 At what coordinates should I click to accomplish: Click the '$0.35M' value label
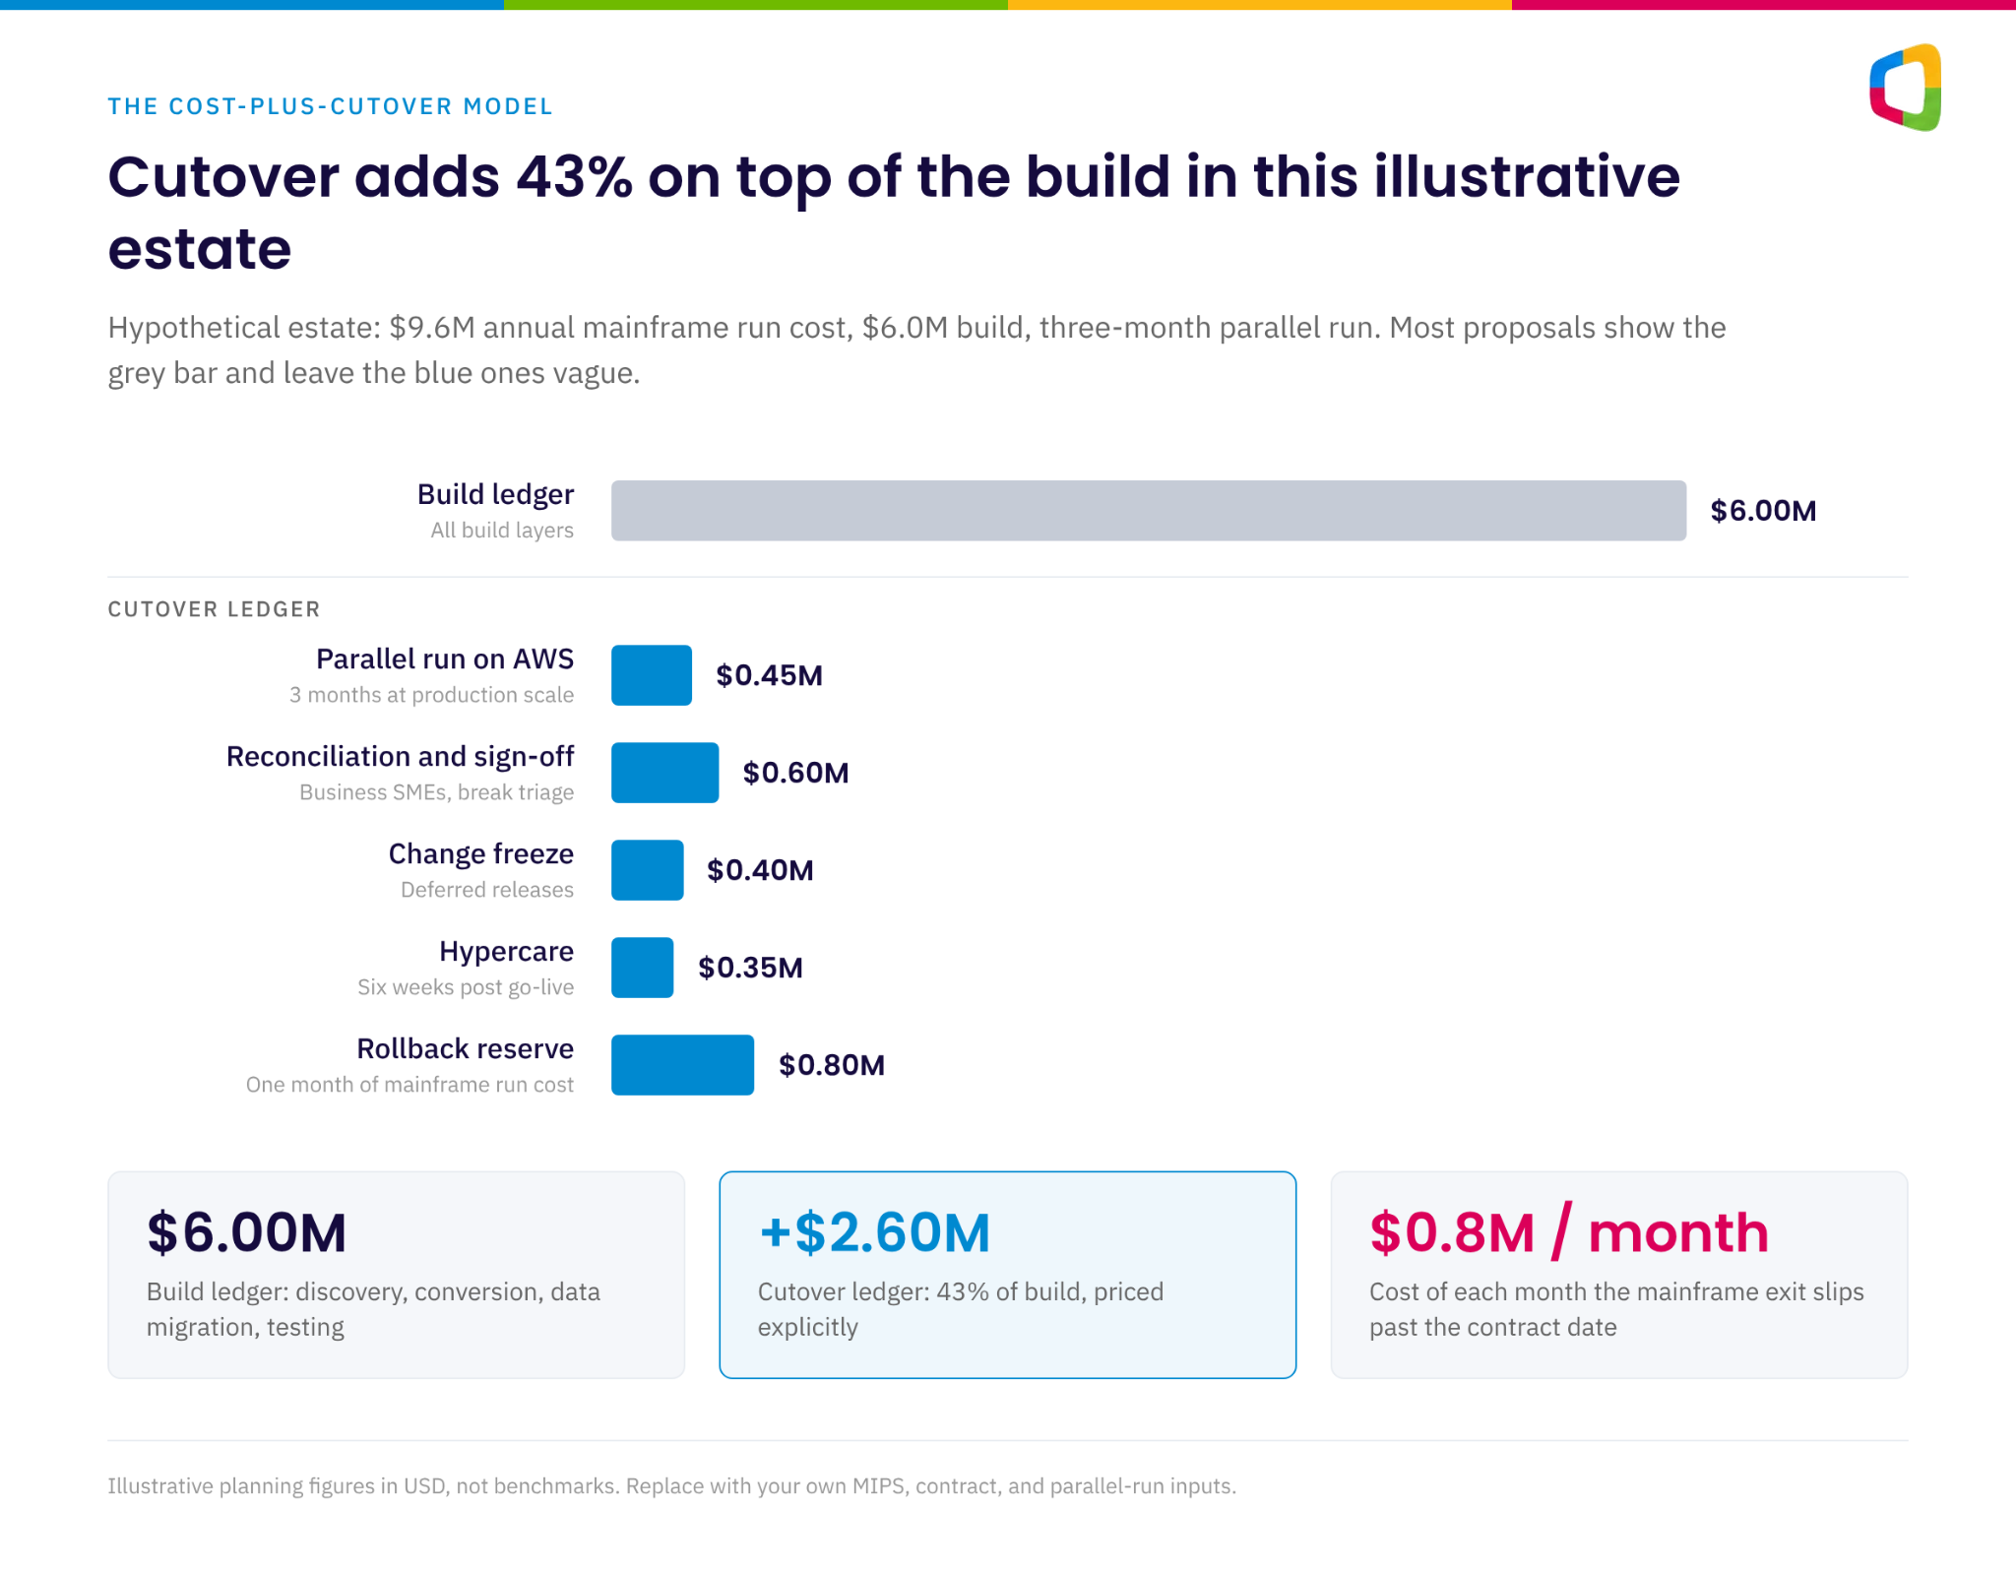pos(750,968)
